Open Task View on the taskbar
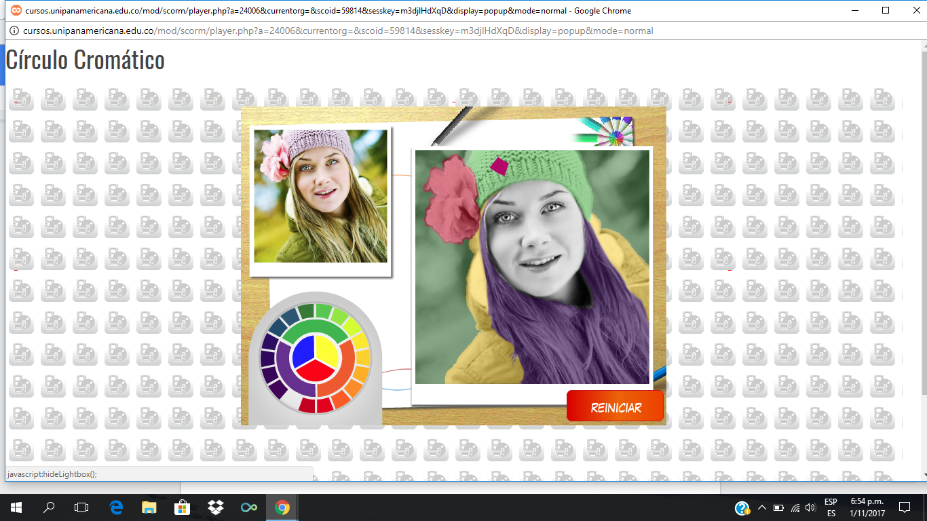The width and height of the screenshot is (927, 521). [x=81, y=507]
